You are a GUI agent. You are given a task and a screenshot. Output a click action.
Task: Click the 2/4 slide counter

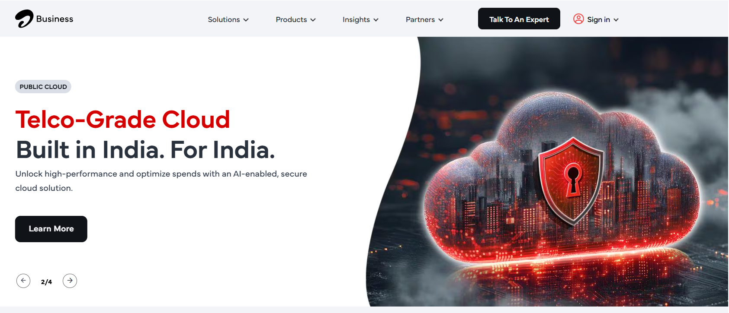[46, 282]
